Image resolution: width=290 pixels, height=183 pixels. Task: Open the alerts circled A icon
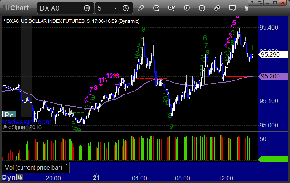click(x=202, y=8)
